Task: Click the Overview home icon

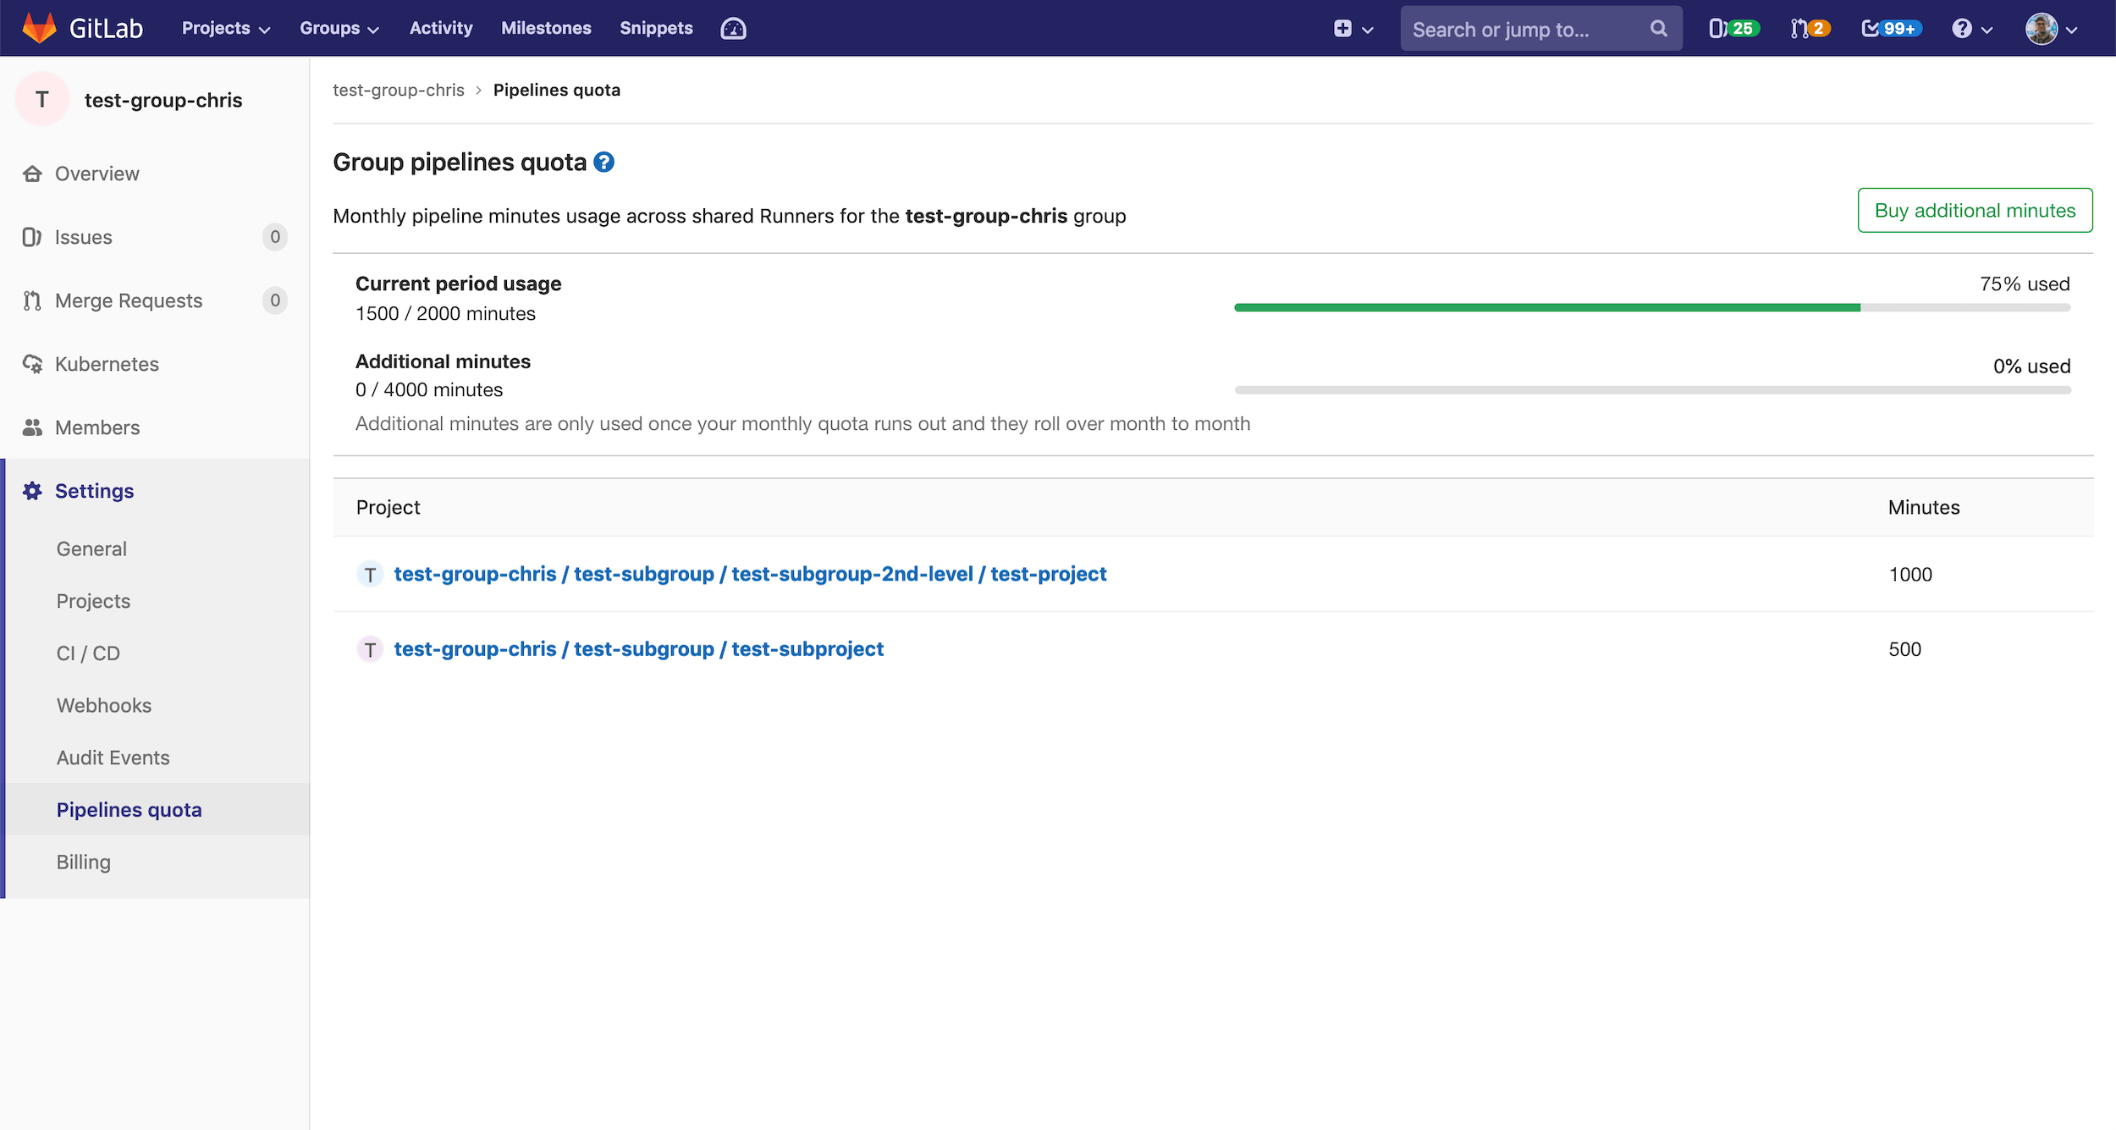Action: pyautogui.click(x=32, y=174)
